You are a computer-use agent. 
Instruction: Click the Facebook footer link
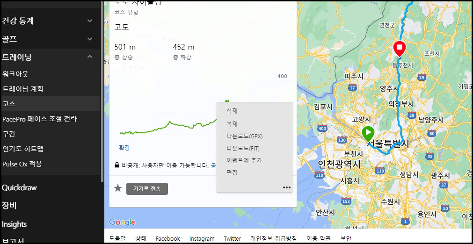167,238
